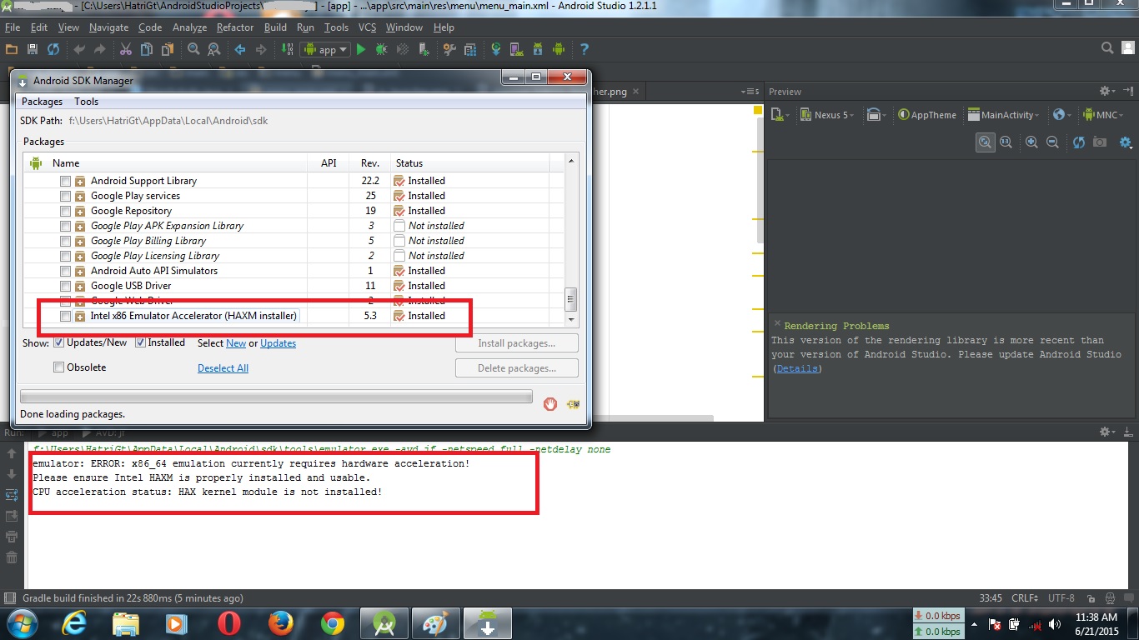Screen dimensions: 1139x640
Task: Click the print icon in the Run panel
Action: point(12,537)
